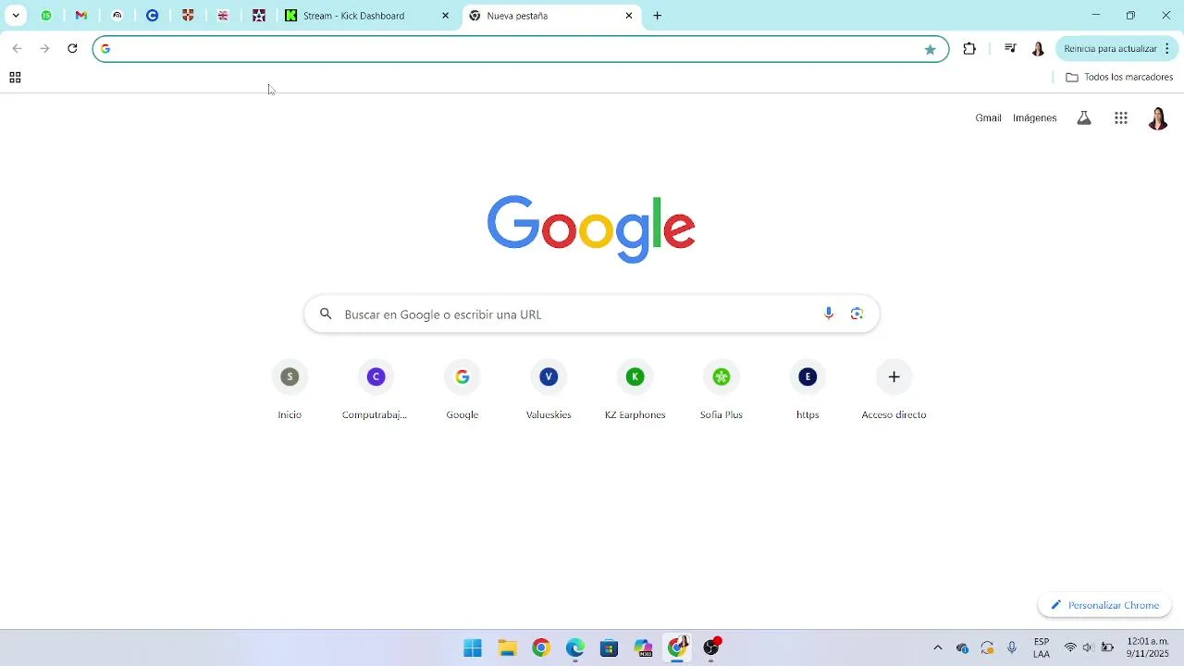1184x666 pixels.
Task: Open the Google shortcut tile
Action: (x=462, y=390)
